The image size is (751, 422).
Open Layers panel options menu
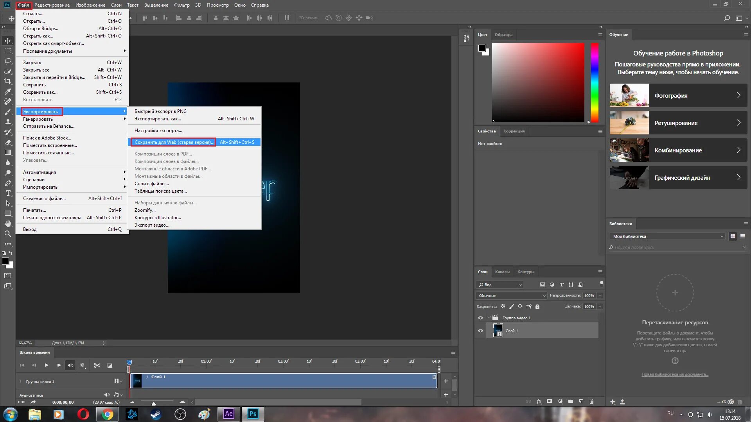[x=600, y=272]
